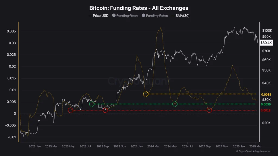Click the green circle near 2023 Jul

coord(92,104)
